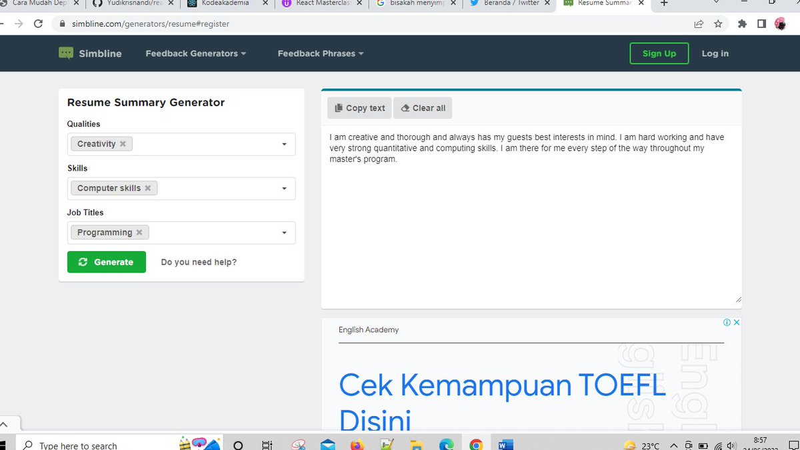Open Google Chrome from the taskbar
The height and width of the screenshot is (450, 800).
[476, 445]
